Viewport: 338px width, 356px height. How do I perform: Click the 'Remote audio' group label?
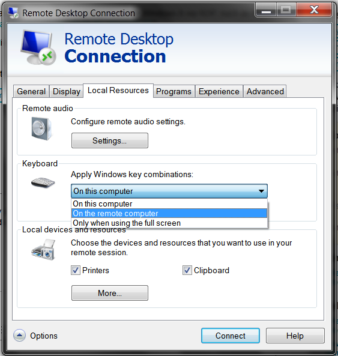pos(47,108)
